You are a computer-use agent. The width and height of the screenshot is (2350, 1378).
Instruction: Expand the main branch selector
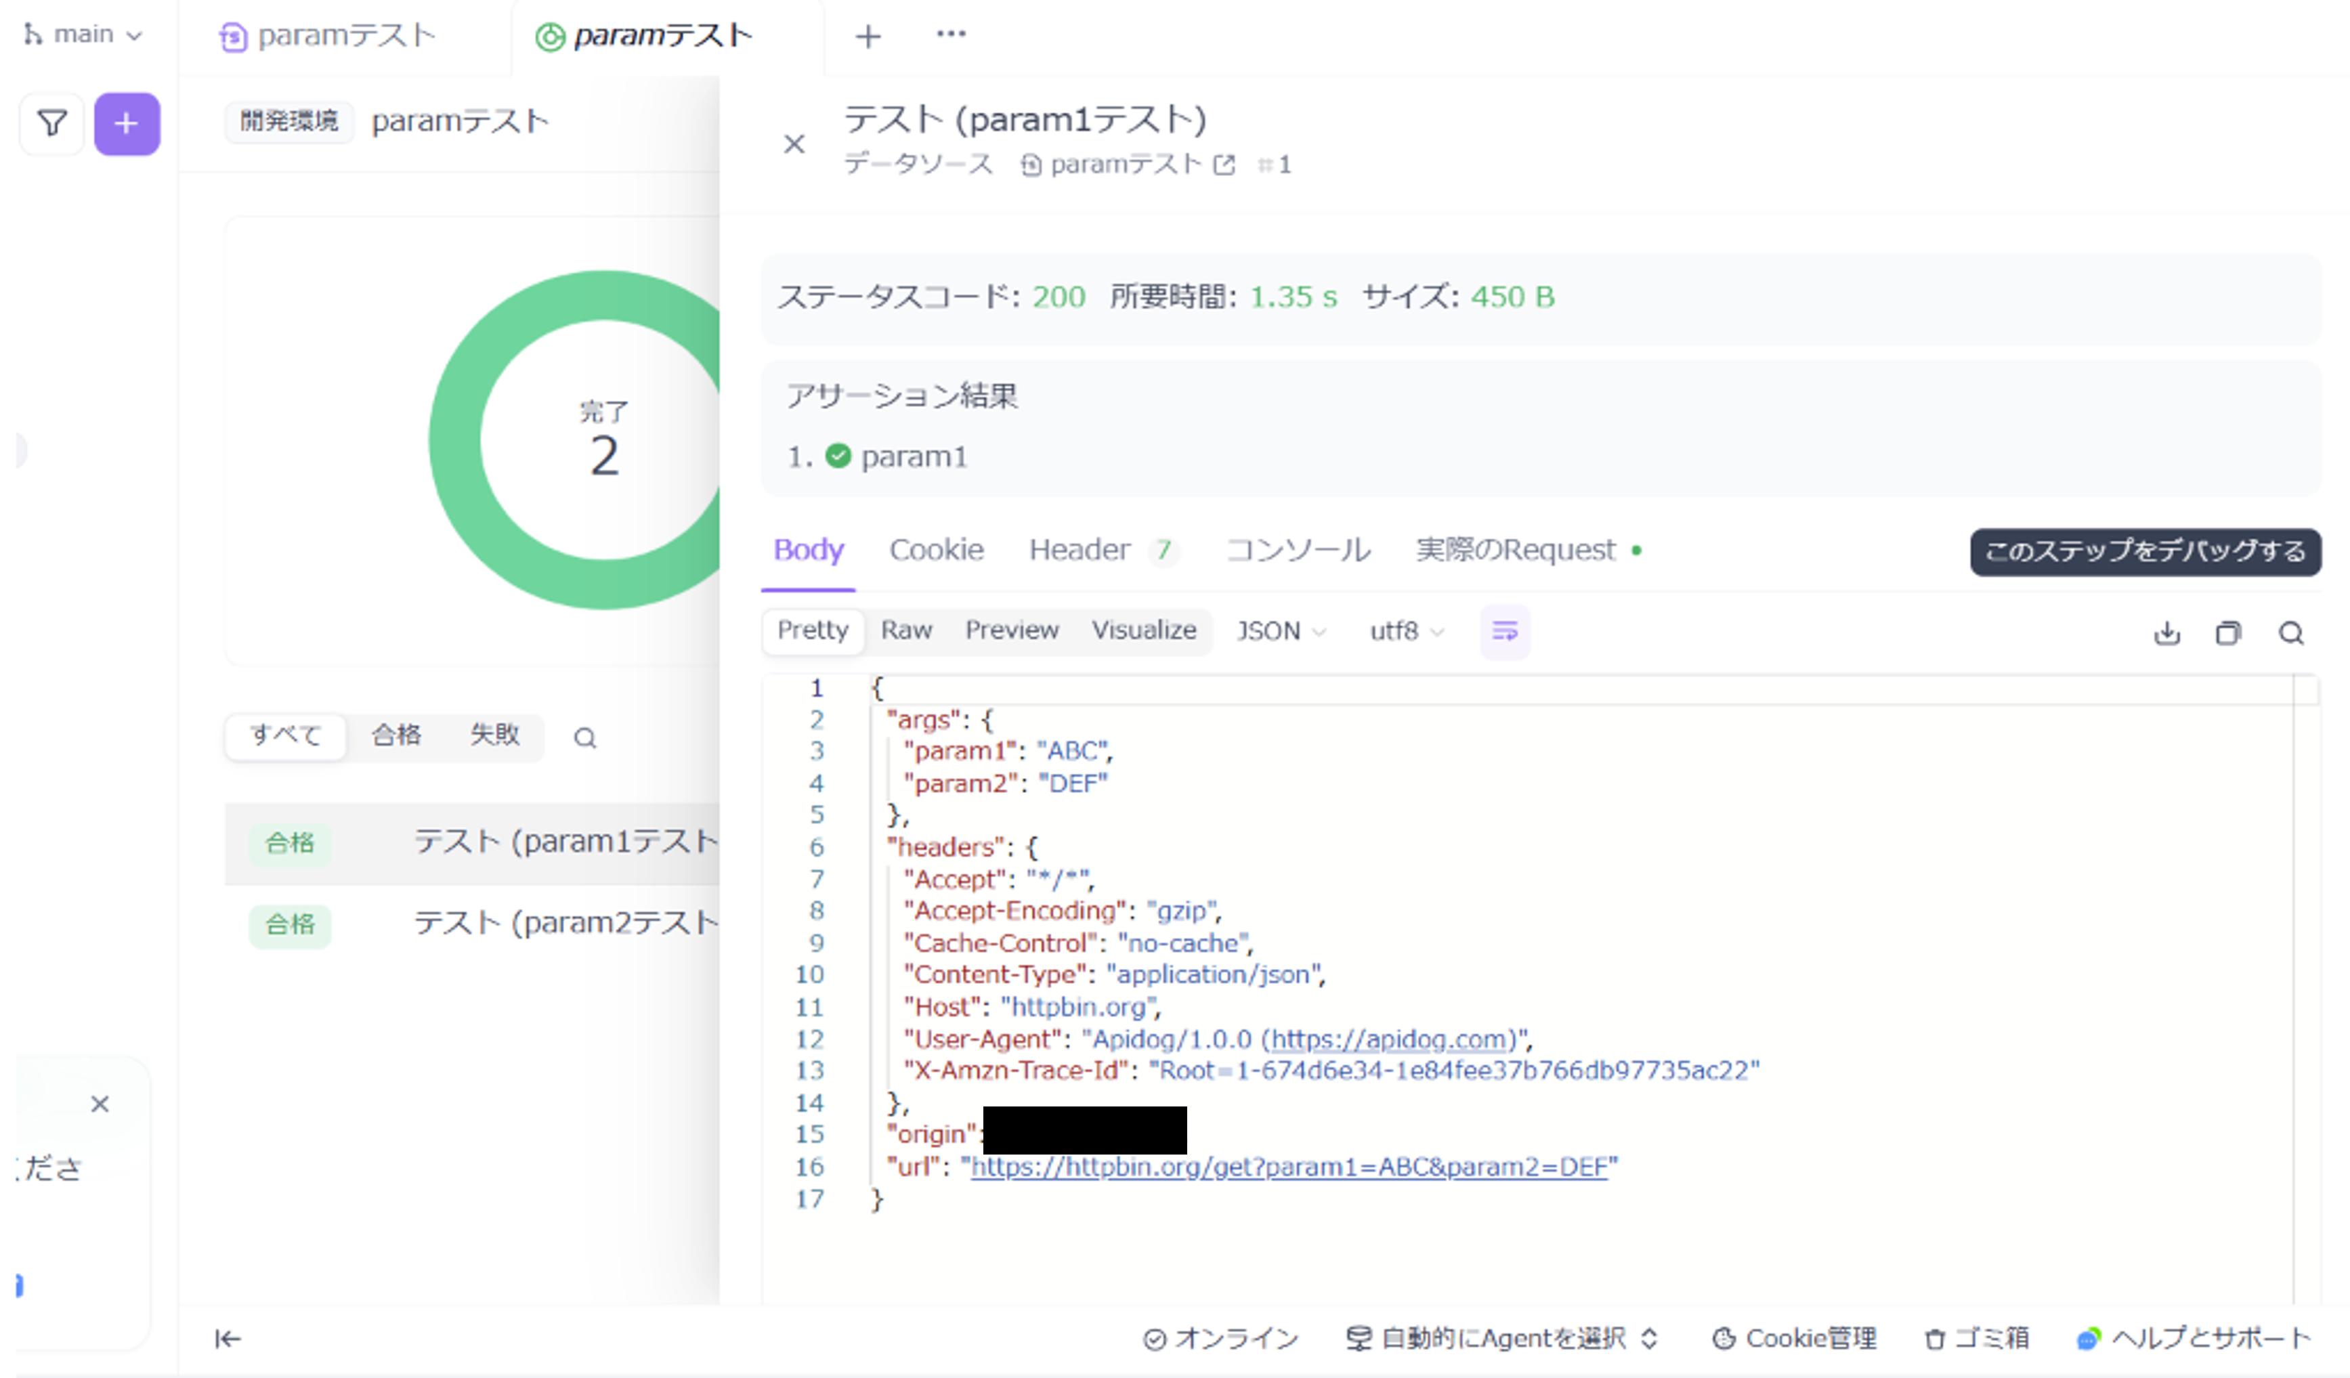tap(84, 35)
